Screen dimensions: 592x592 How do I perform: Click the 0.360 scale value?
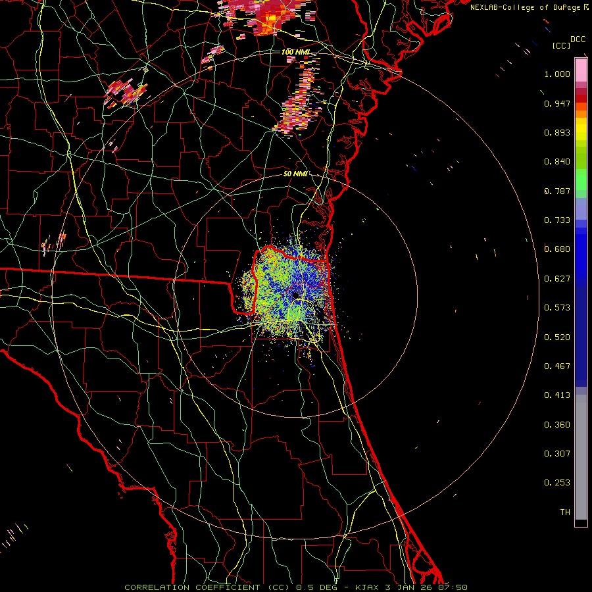[x=557, y=425]
